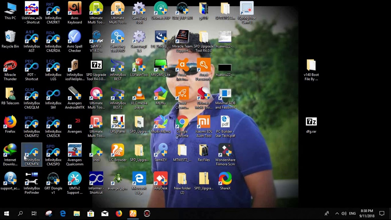Open the People icon in system tray
391x220 pixels.
coord(327,214)
